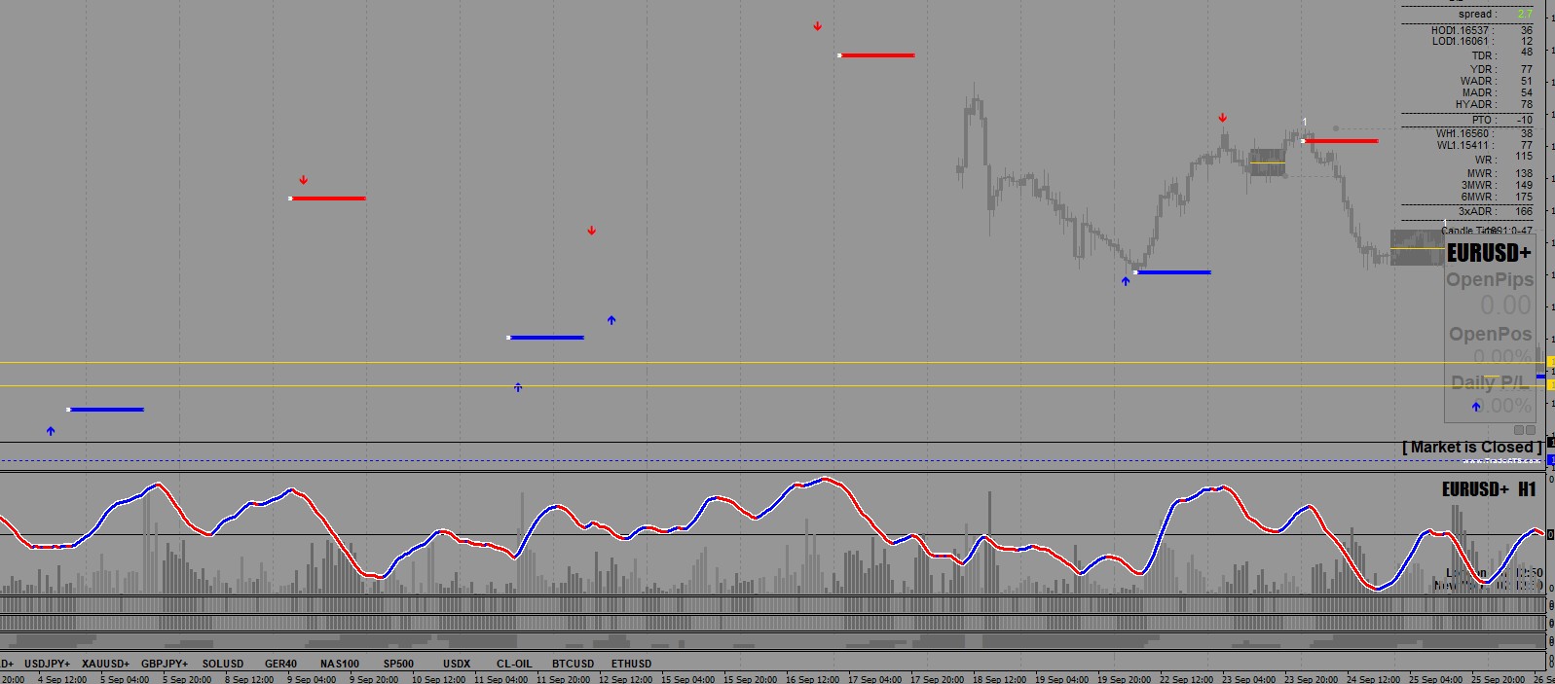Select blue level line near 11 Sep 04:00
The image size is (1555, 684).
tap(546, 338)
